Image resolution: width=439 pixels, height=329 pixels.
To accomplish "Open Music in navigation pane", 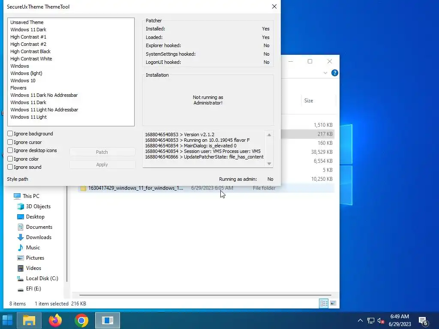I will 33,248.
